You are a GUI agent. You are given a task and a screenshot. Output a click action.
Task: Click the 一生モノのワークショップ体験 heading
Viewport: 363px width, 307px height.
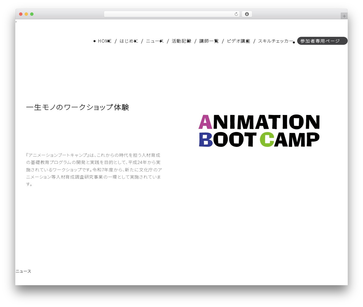[78, 107]
